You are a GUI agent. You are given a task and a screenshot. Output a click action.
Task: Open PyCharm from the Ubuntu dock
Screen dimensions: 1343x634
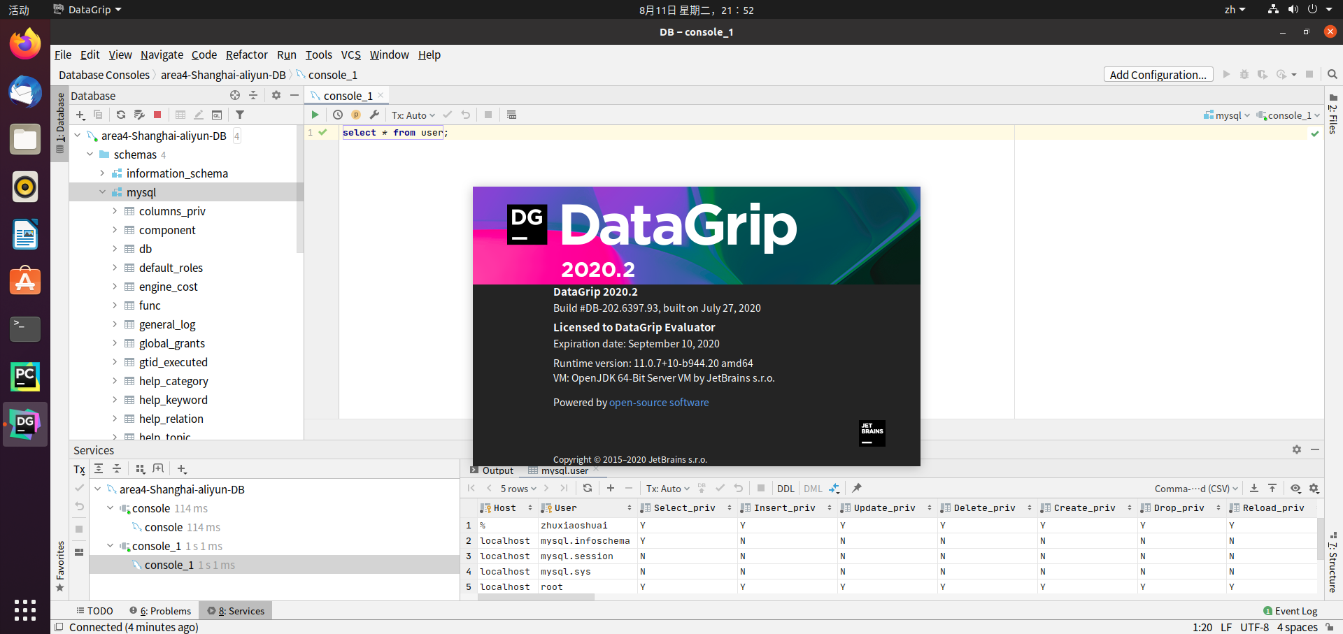(25, 377)
